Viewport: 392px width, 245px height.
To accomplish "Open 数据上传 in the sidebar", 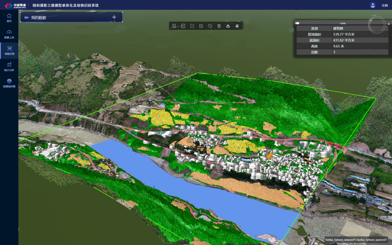I will (9, 34).
